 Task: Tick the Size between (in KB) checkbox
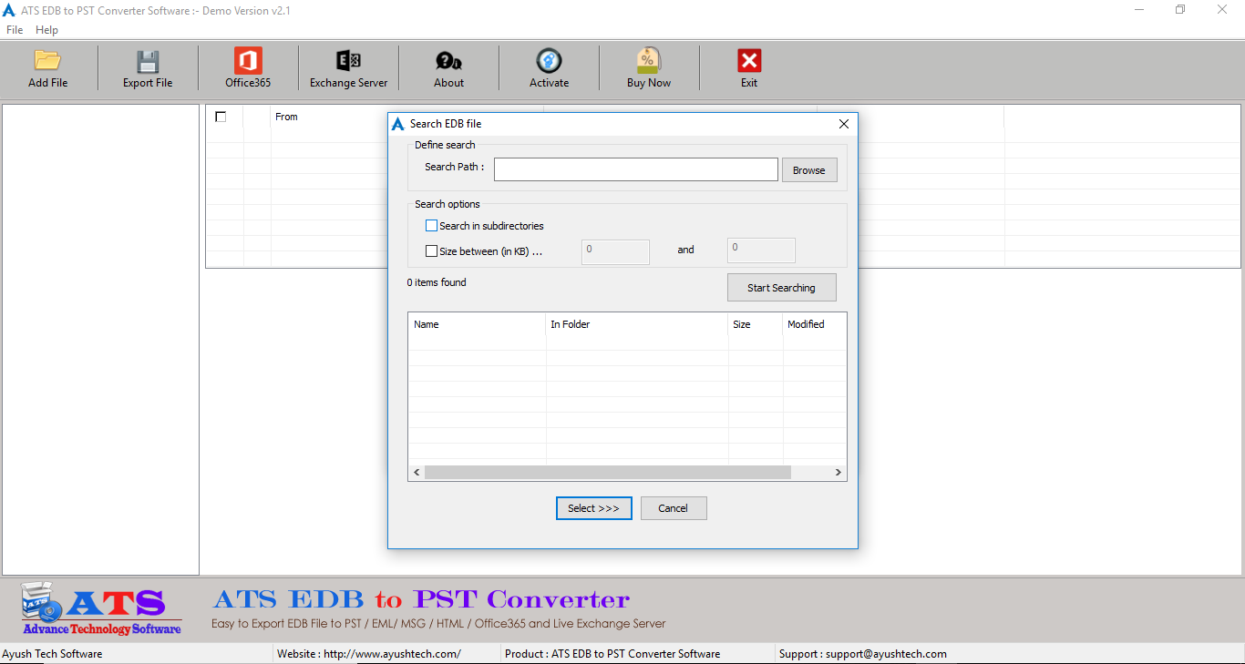pyautogui.click(x=432, y=251)
